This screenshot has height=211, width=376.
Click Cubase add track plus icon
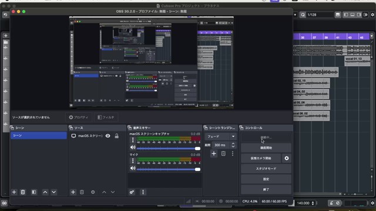(6, 35)
